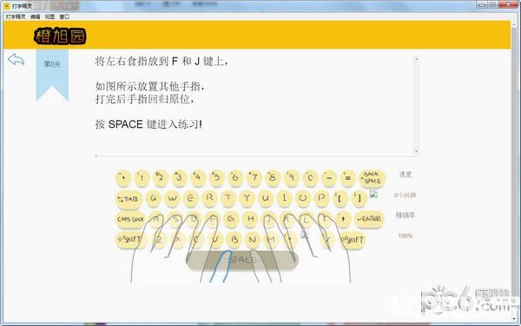
Task: Tap the left bracket [ key
Action: point(340,198)
